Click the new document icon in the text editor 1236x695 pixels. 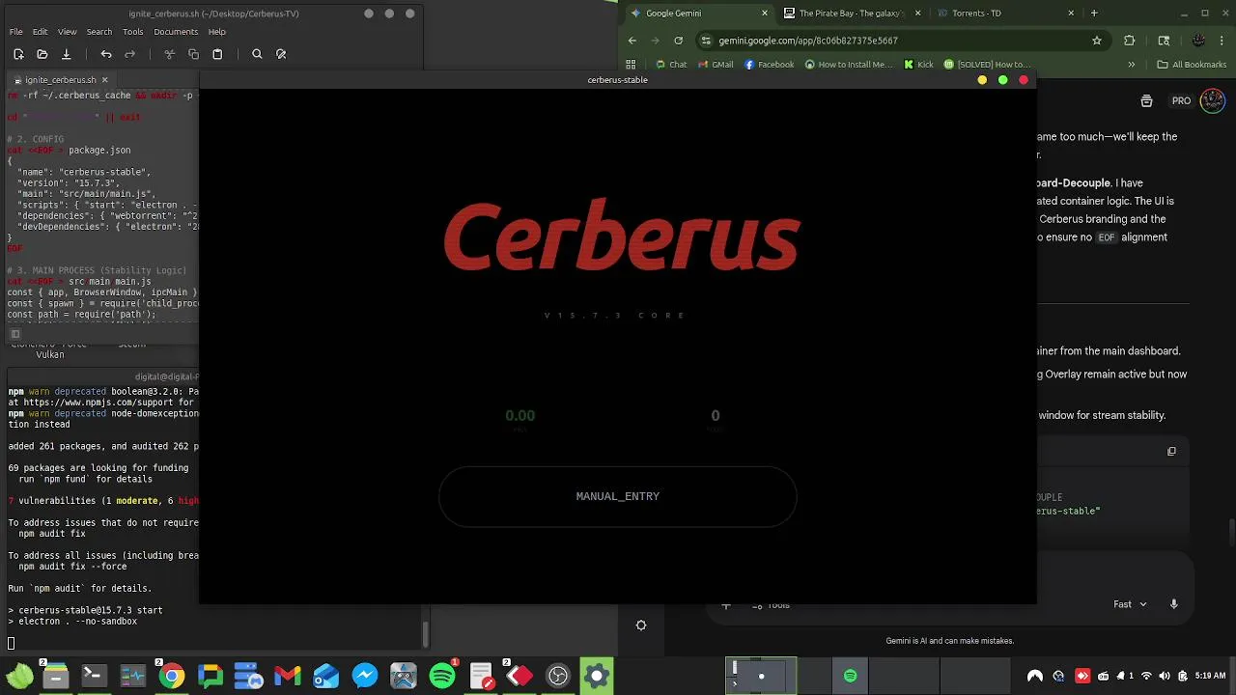18,54
